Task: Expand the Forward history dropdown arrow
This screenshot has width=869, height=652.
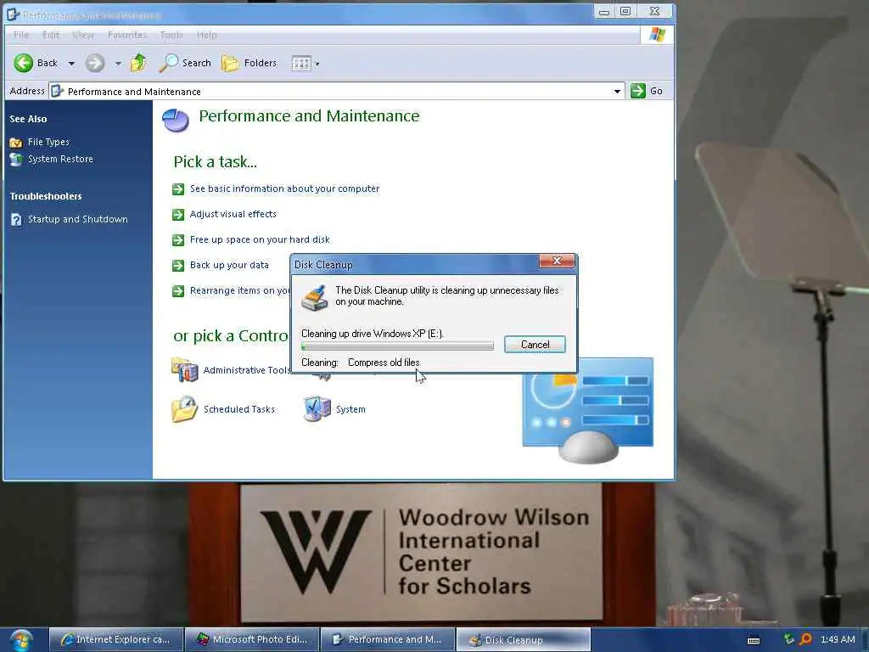Action: 118,64
